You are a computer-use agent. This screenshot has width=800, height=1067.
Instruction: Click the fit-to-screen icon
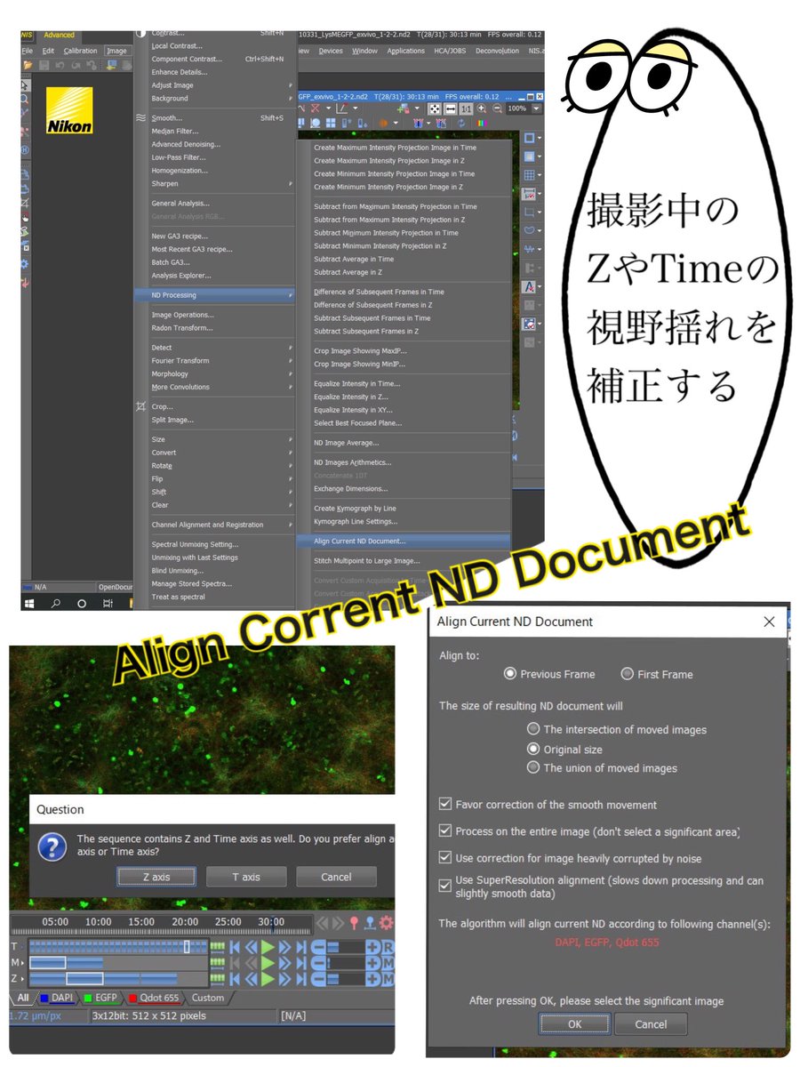click(x=435, y=108)
